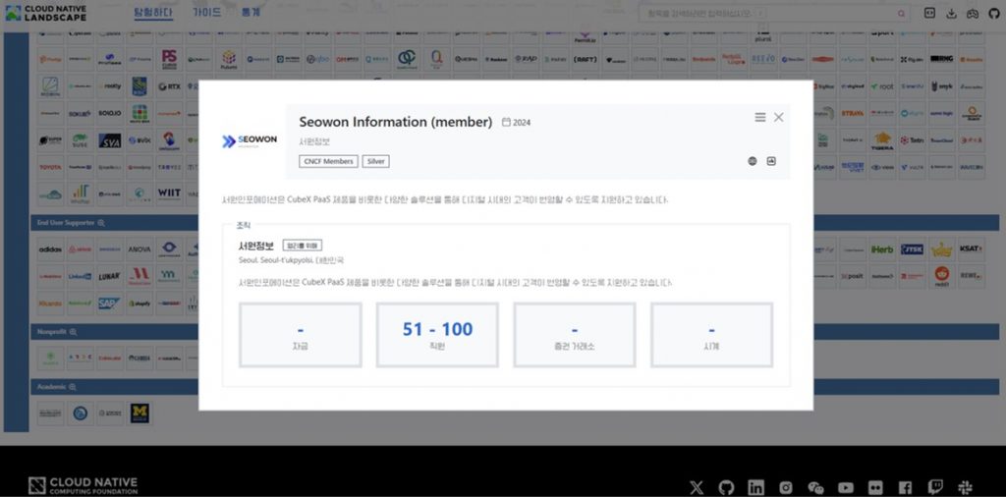Open the LinkedIn logo tile

click(81, 276)
